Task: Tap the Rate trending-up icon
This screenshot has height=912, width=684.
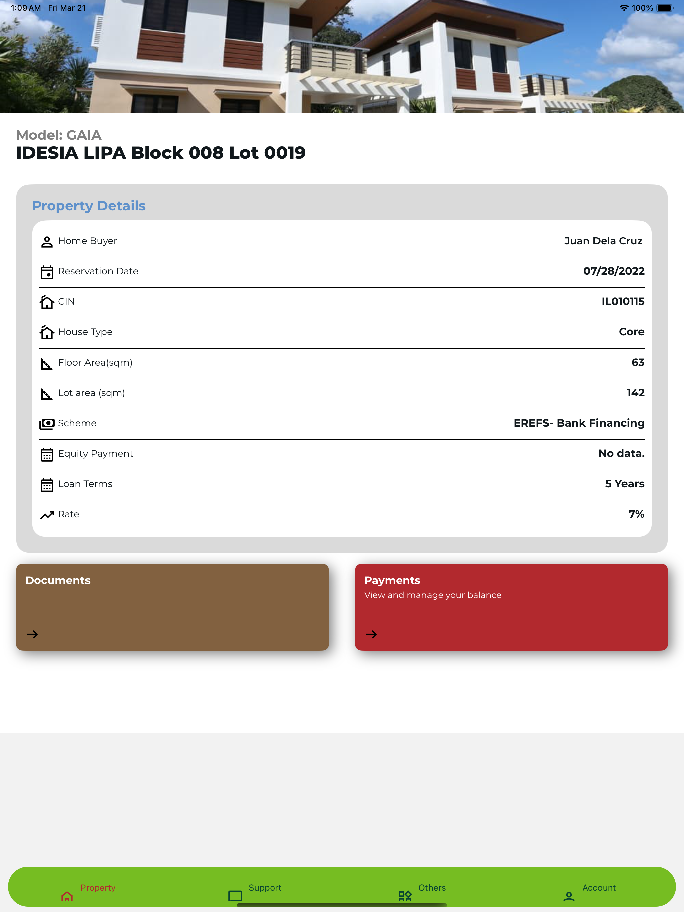Action: pos(47,515)
